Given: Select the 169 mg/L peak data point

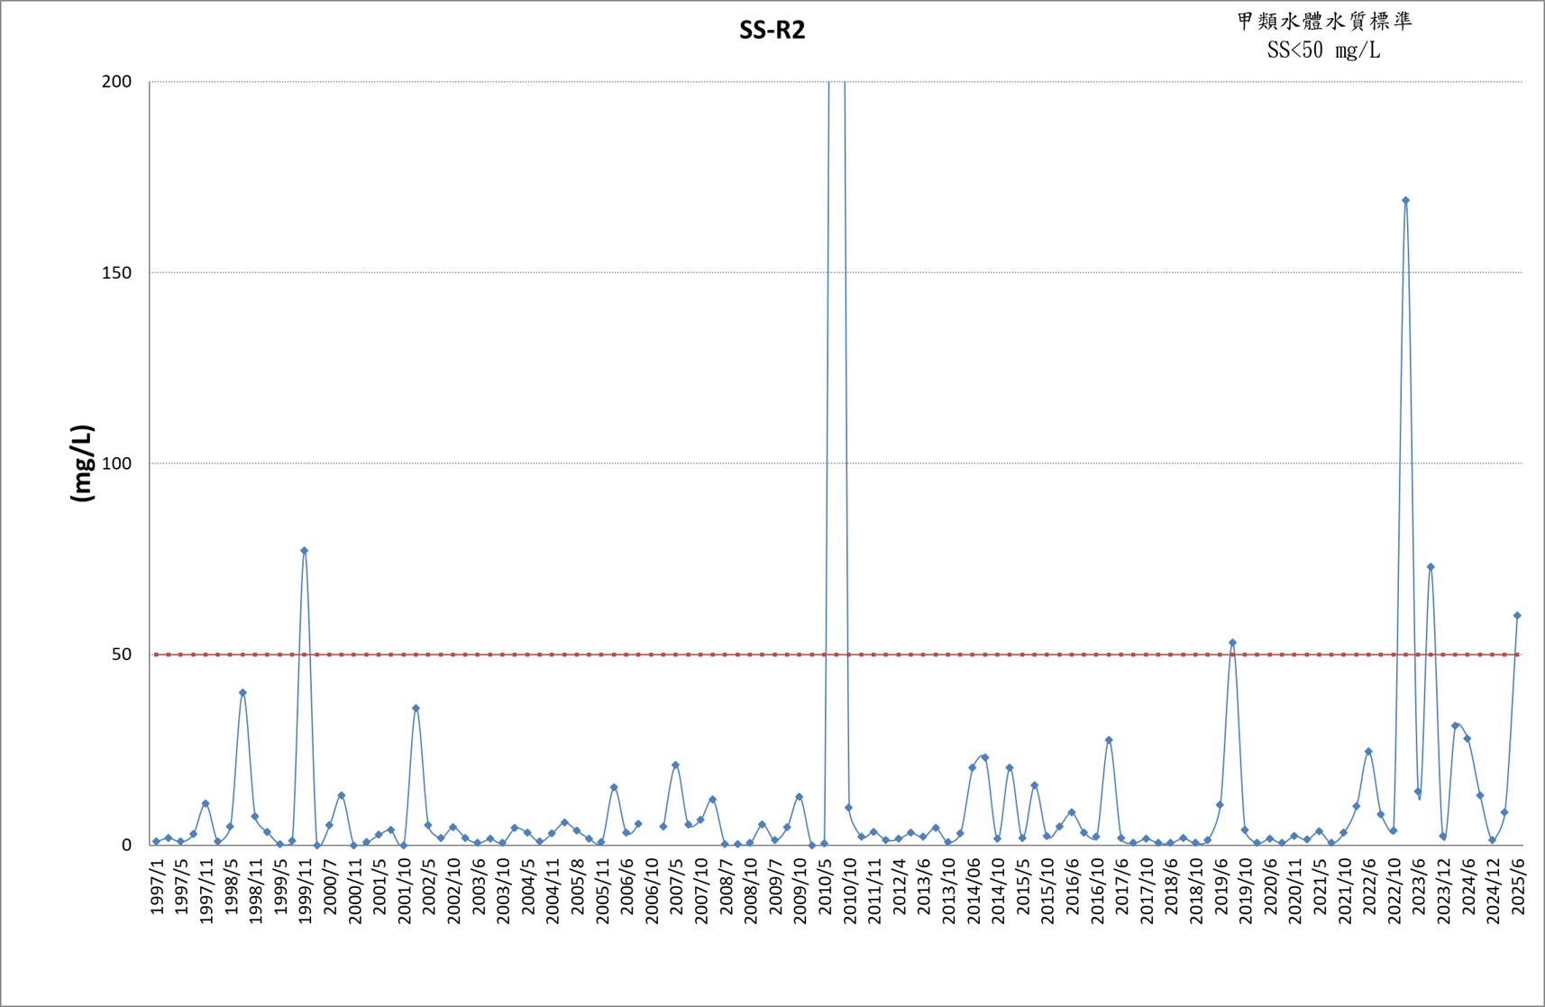Looking at the screenshot, I should (1405, 200).
